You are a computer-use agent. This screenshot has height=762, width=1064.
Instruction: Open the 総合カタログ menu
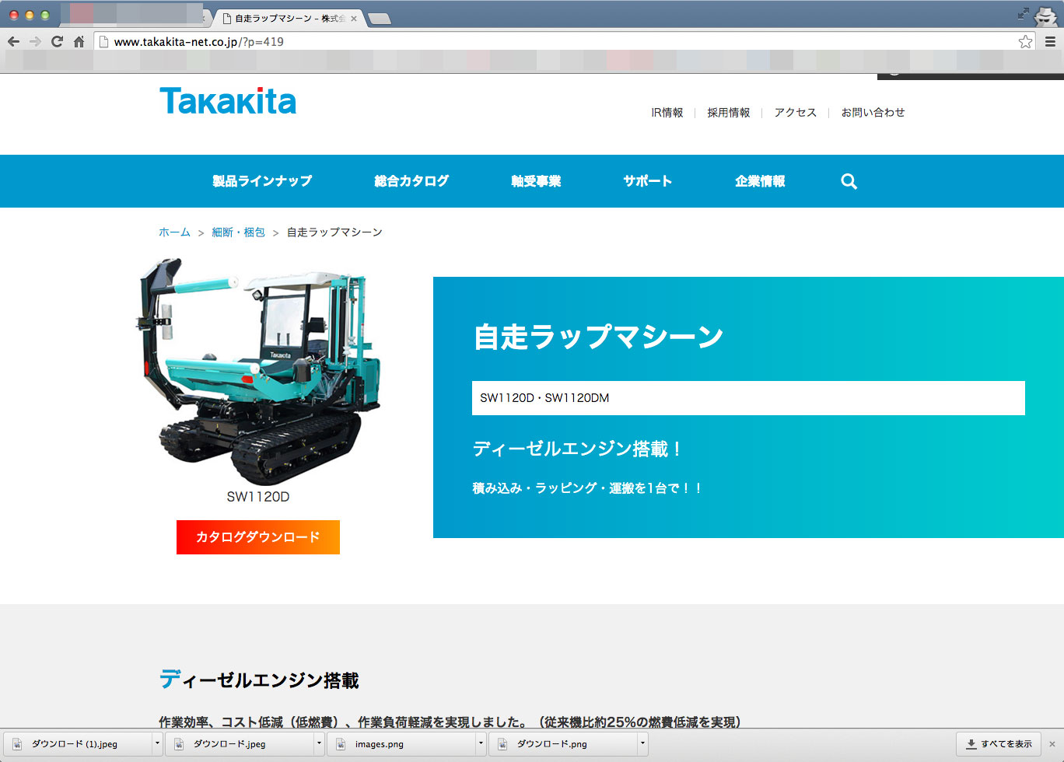[x=411, y=181]
